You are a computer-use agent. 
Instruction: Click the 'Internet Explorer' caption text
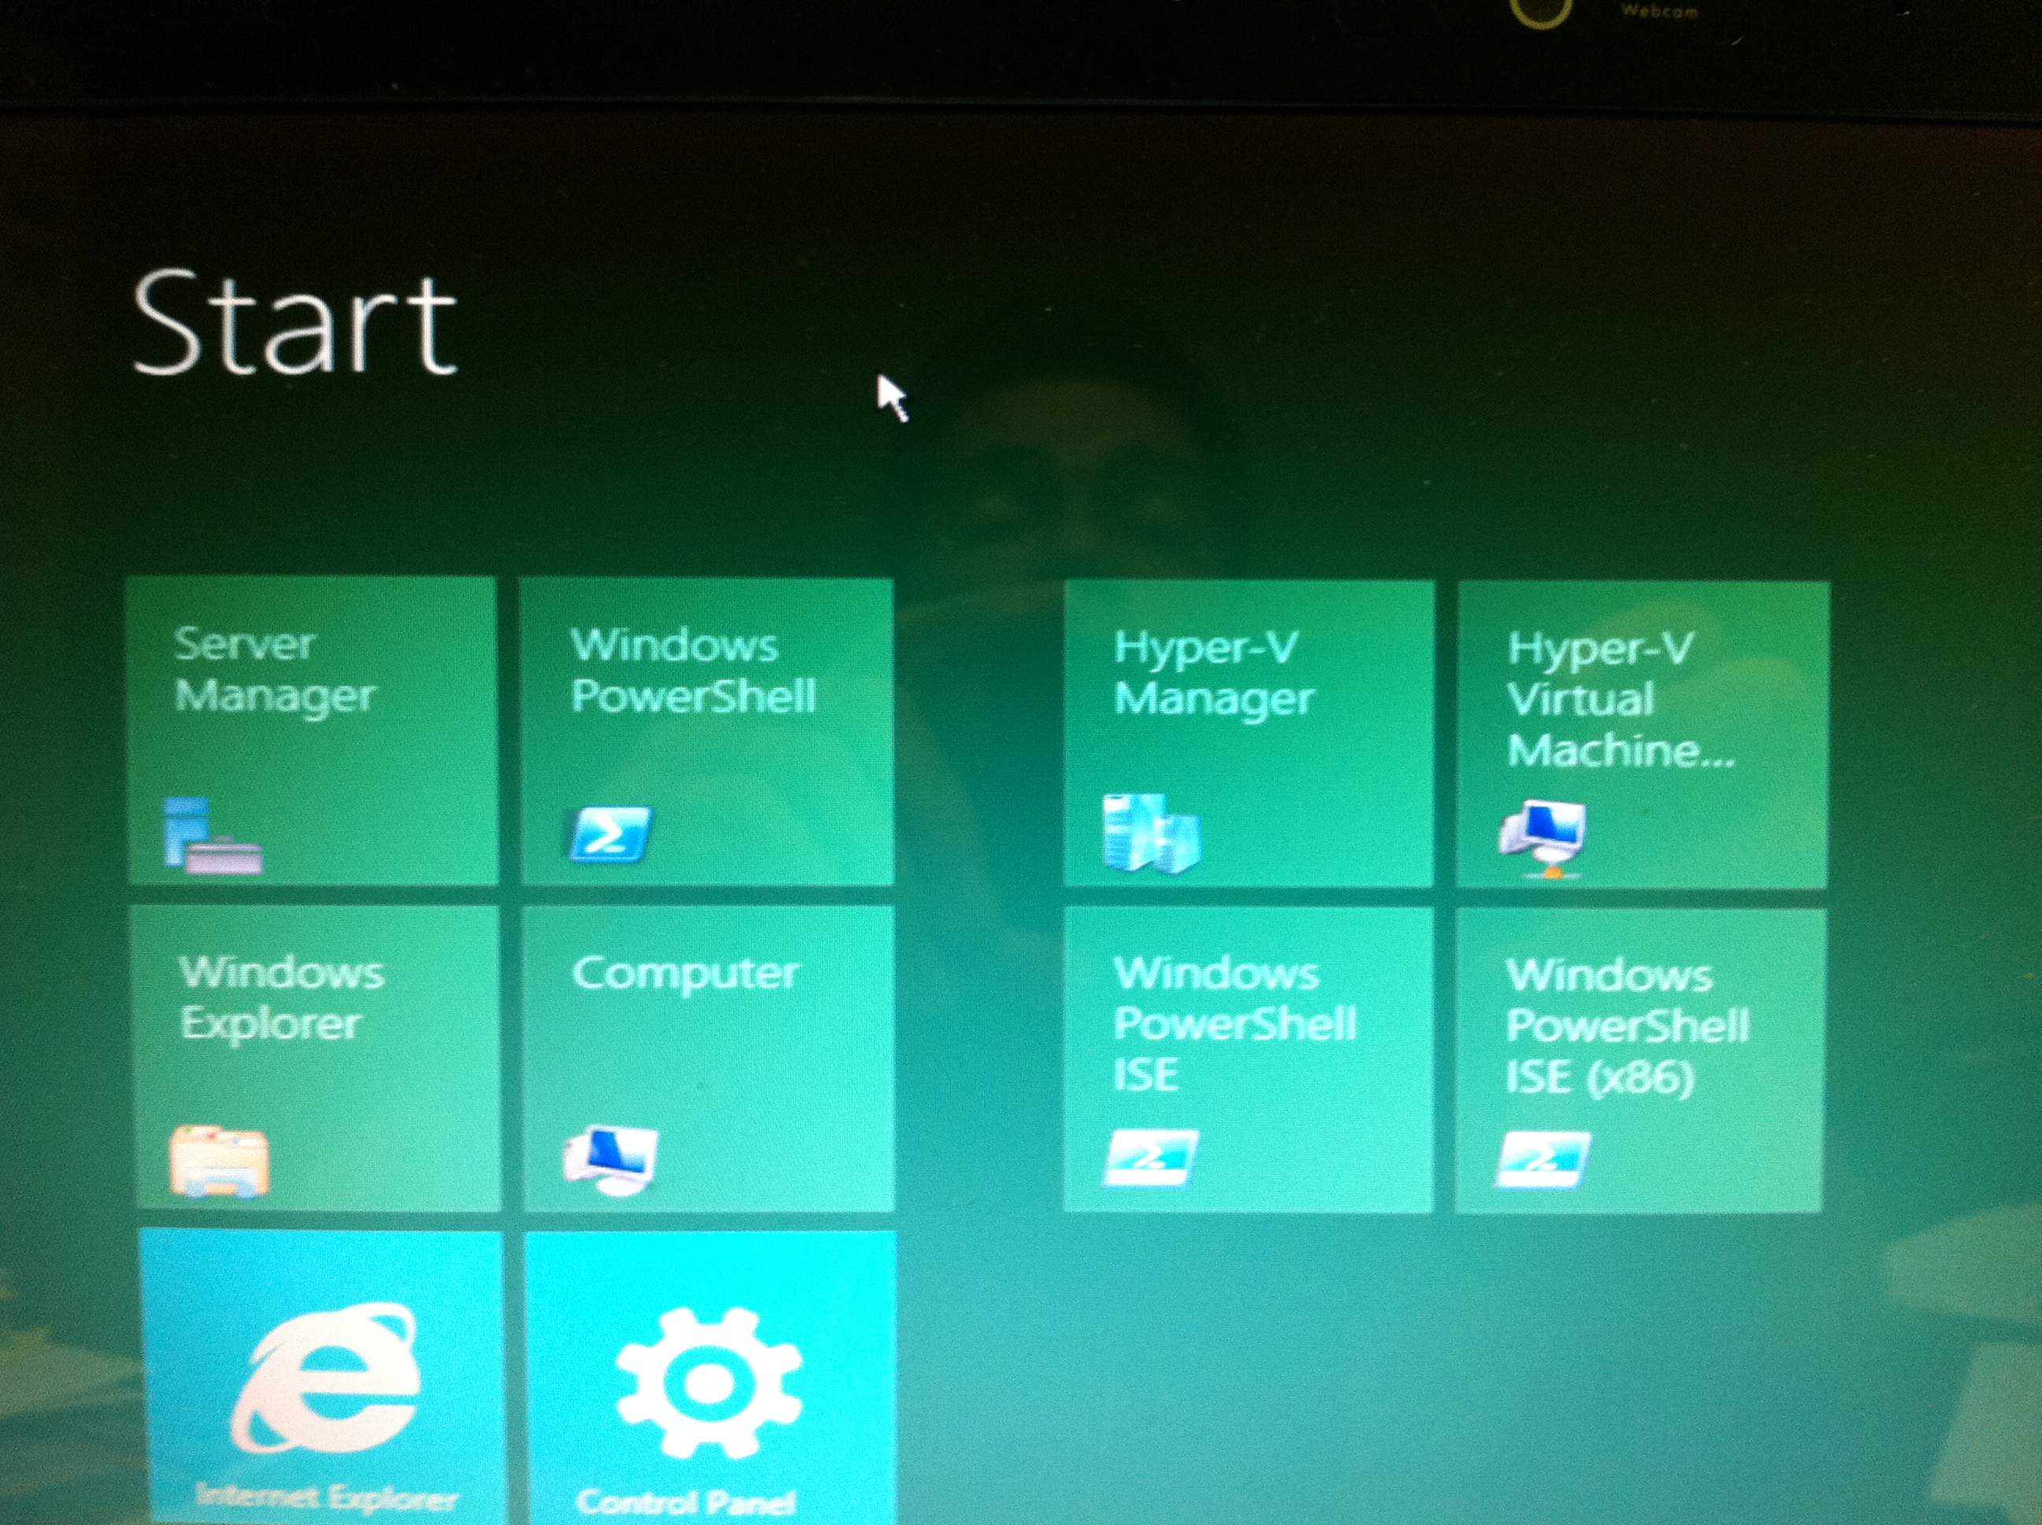tap(327, 1497)
